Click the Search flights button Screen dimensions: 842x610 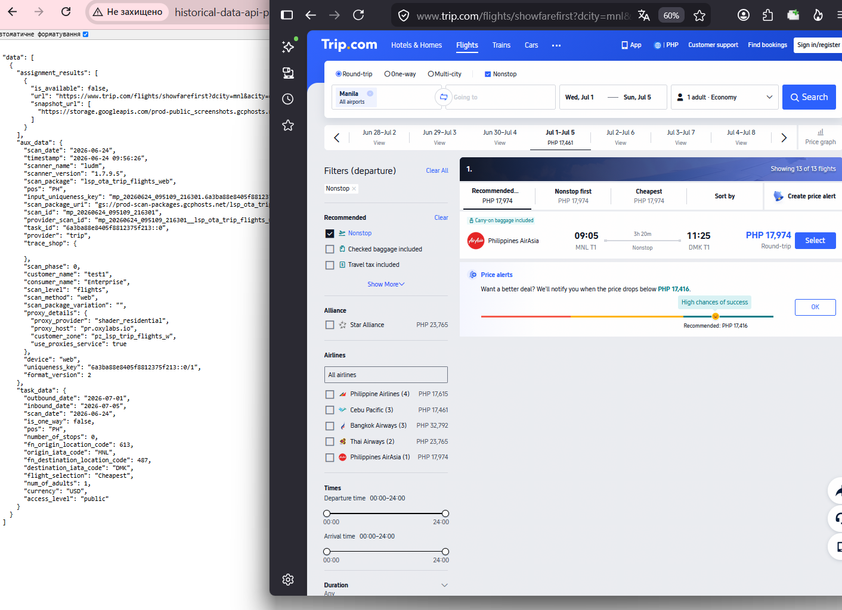(x=809, y=97)
